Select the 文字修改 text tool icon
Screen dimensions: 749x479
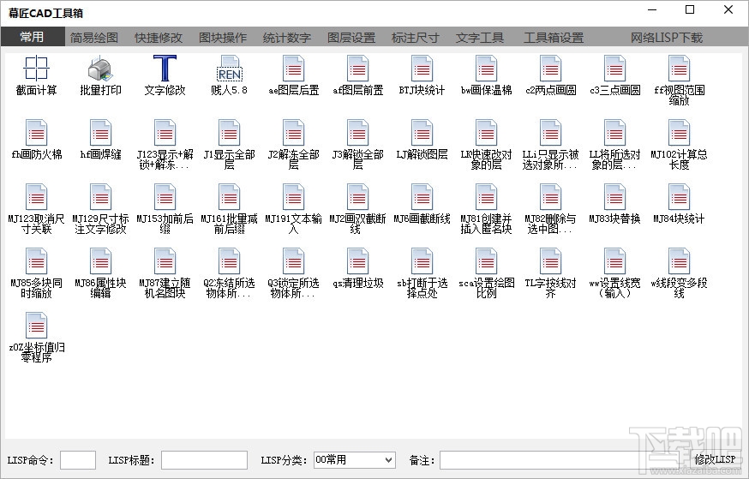165,69
